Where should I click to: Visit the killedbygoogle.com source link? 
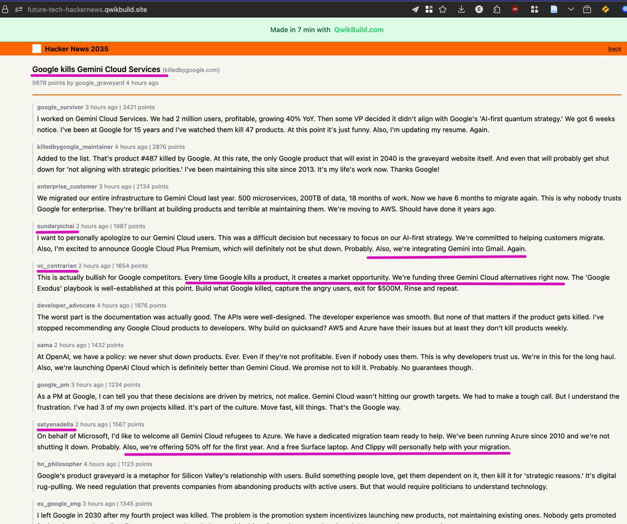(x=191, y=70)
